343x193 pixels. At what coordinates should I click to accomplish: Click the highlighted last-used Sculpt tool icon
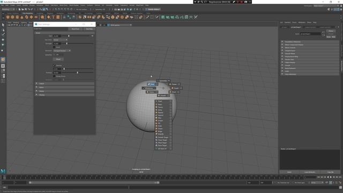[3, 60]
